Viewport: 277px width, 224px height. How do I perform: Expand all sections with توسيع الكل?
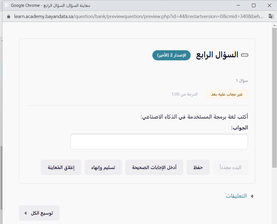pos(39,213)
